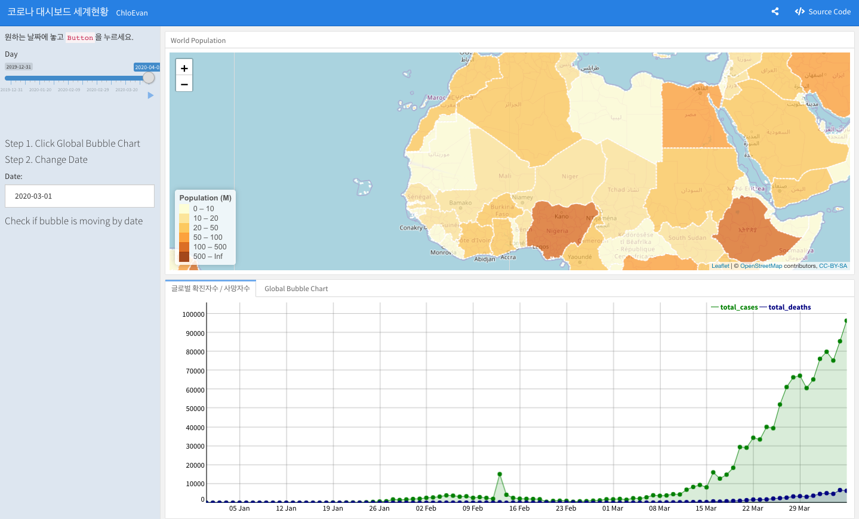Open the CC-BY-SA license link
The height and width of the screenshot is (519, 859).
click(833, 266)
